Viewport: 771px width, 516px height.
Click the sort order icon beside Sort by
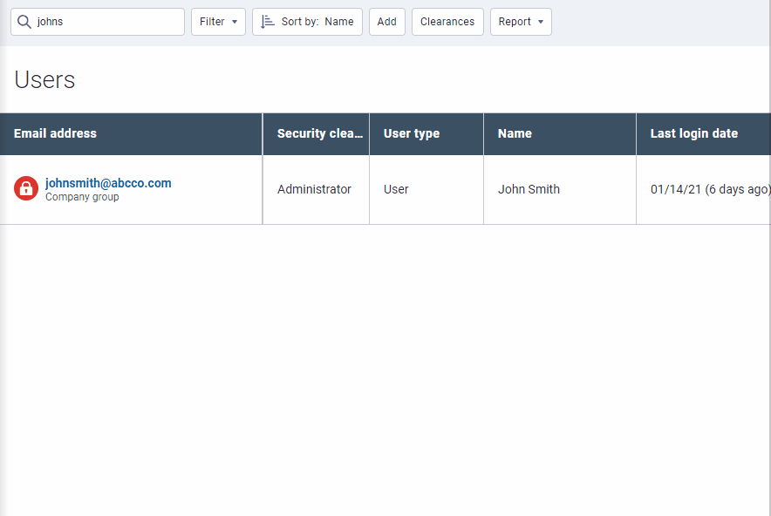pos(268,22)
